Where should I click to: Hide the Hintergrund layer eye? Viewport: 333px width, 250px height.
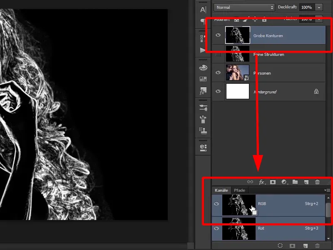tap(218, 91)
